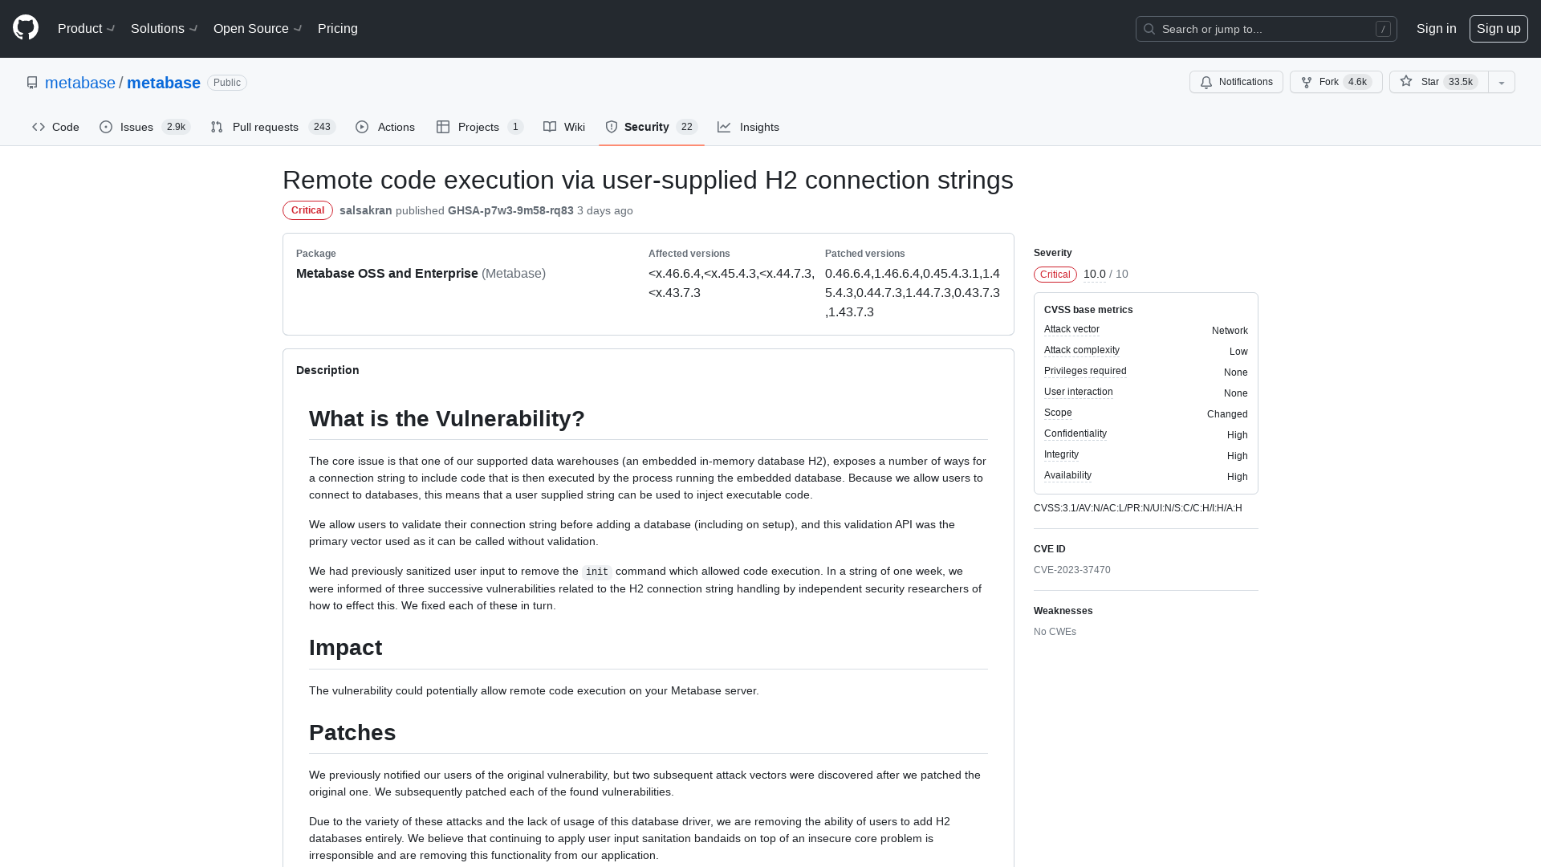
Task: Expand the Solutions menu
Action: click(165, 29)
